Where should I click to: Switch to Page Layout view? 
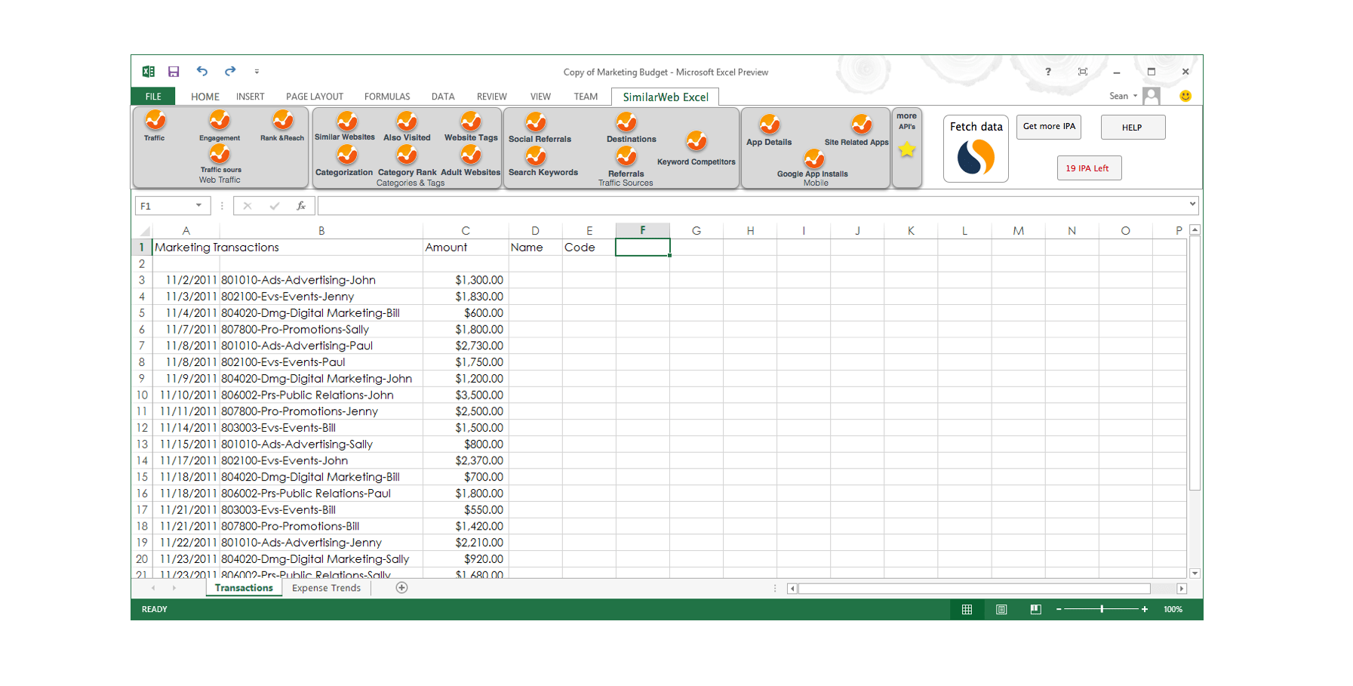[1001, 609]
